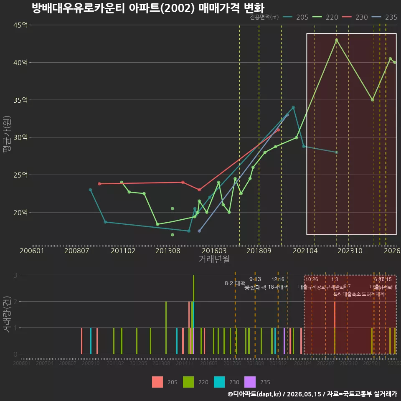The width and height of the screenshot is (401, 401).
Task: Click the cyan 230 legend swatch
Action: click(219, 382)
